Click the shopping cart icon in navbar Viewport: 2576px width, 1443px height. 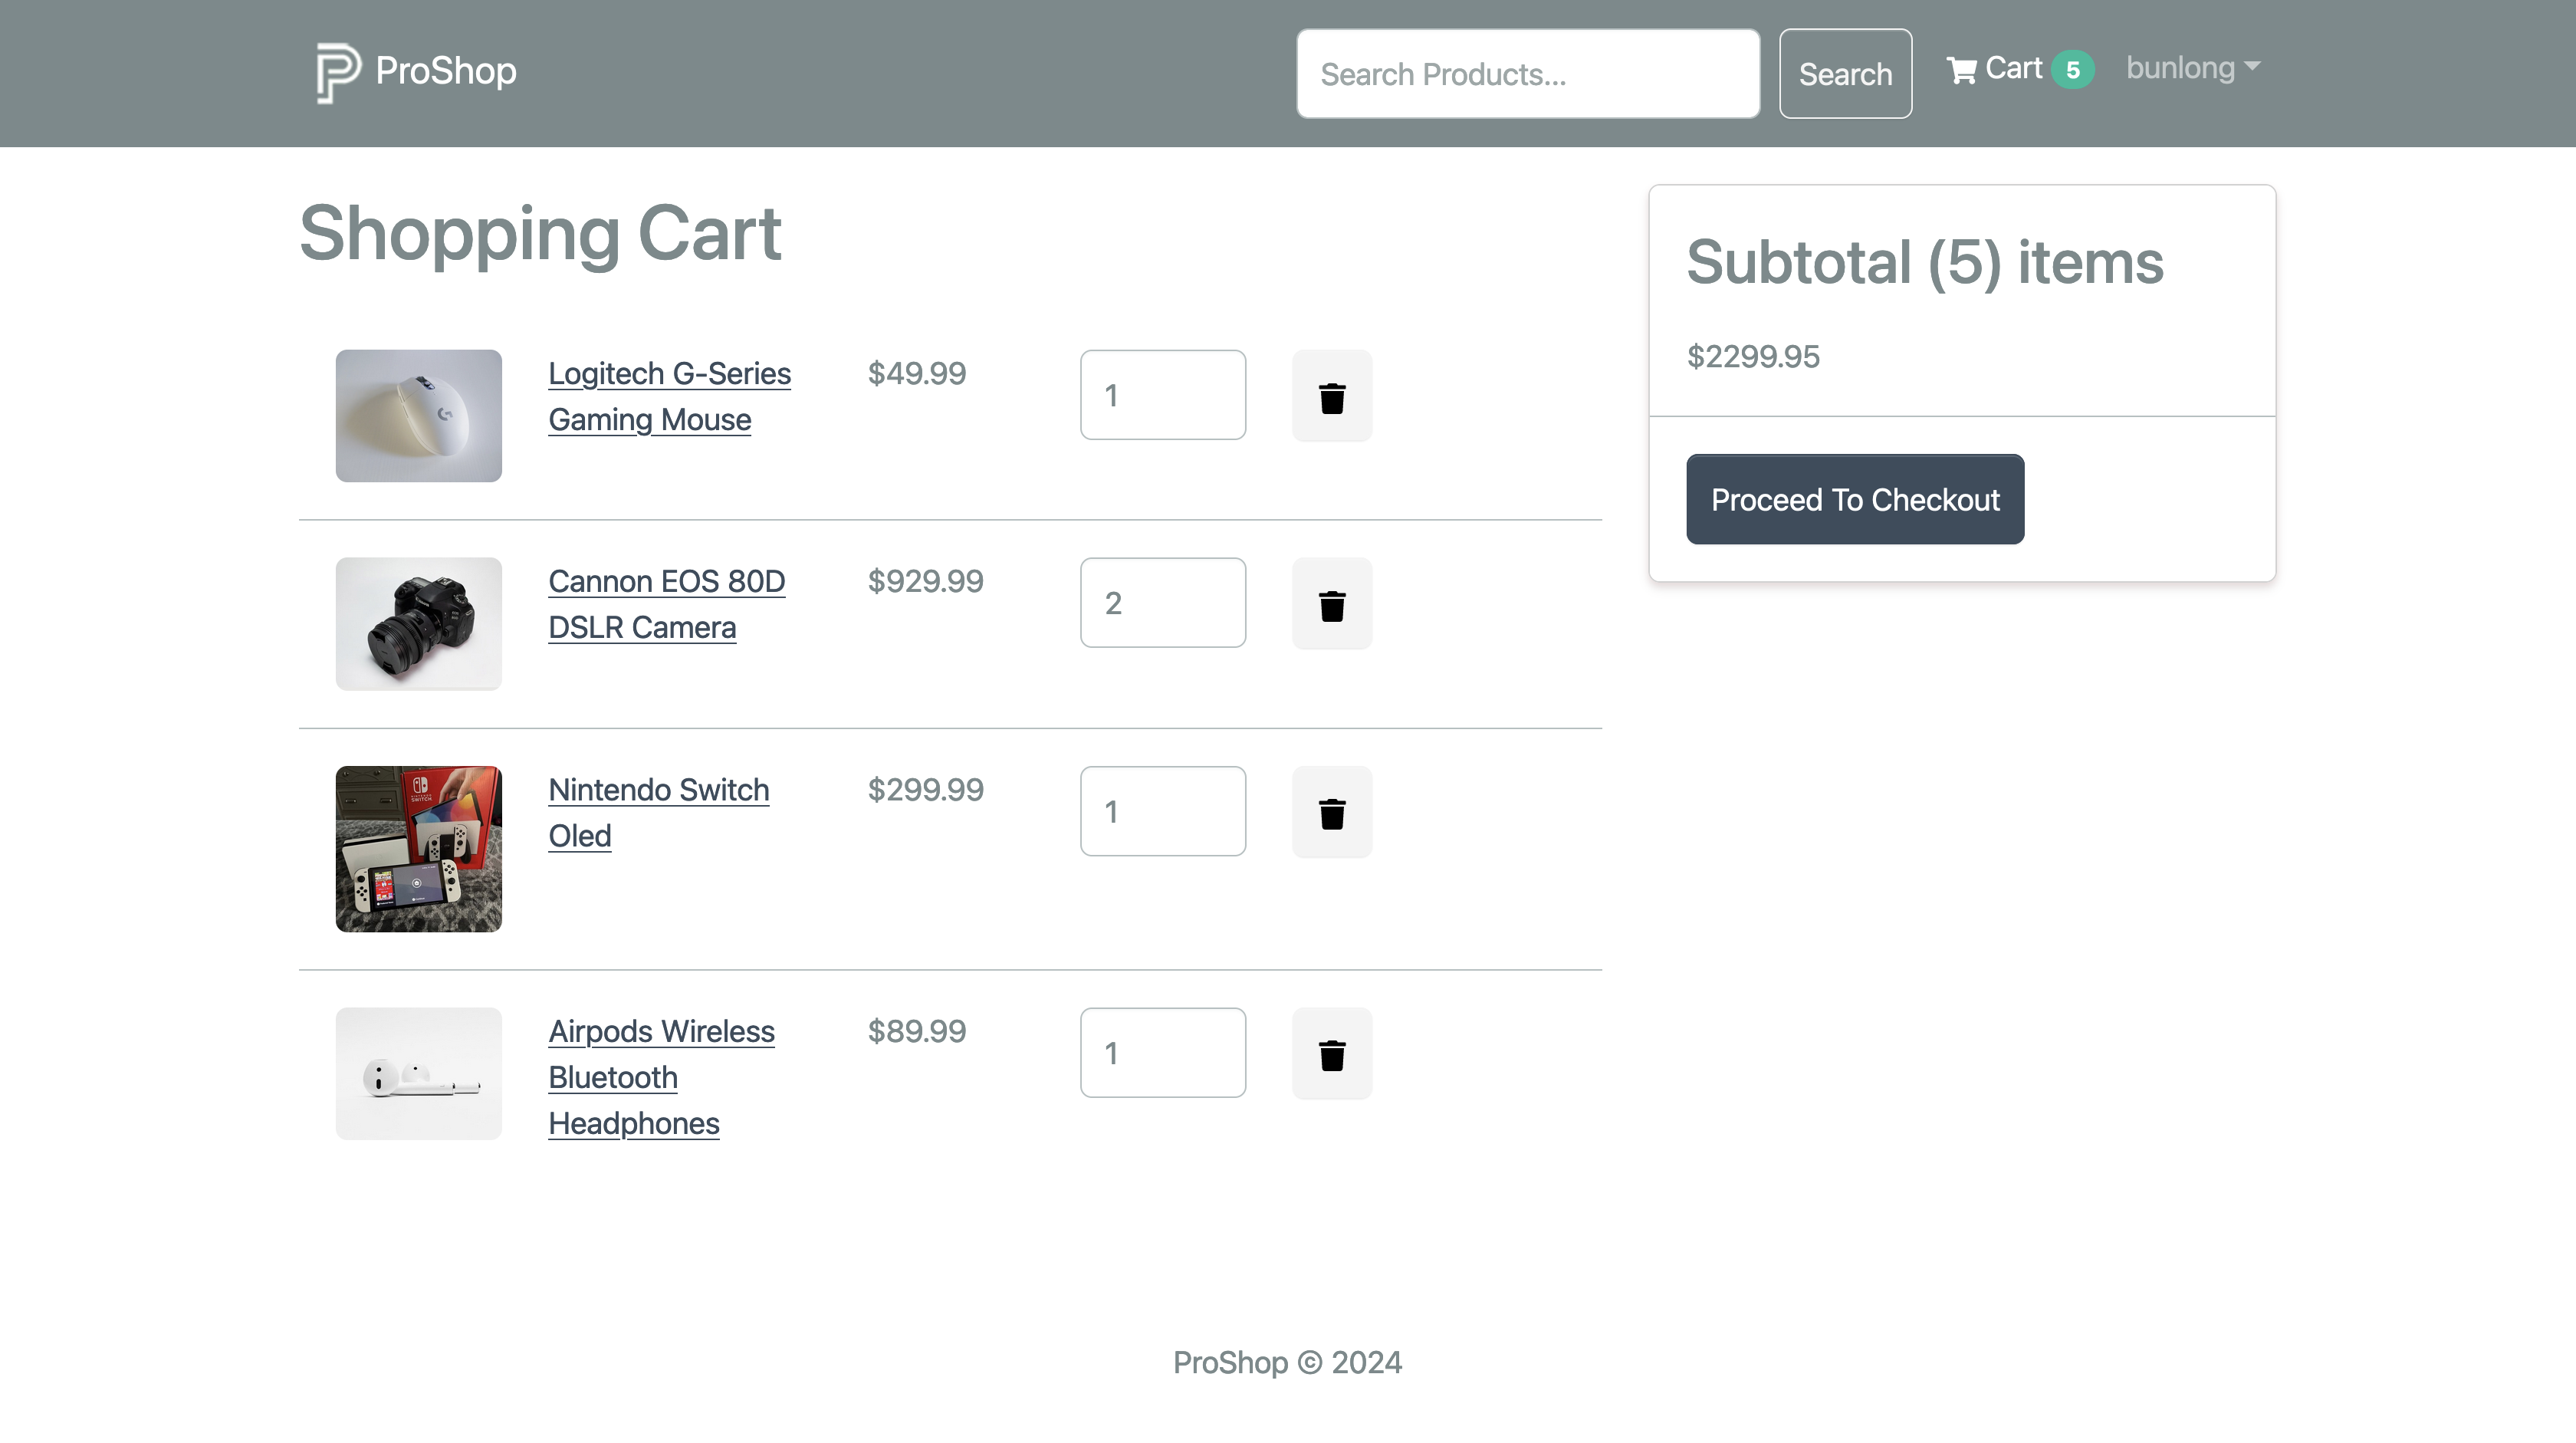click(1961, 70)
